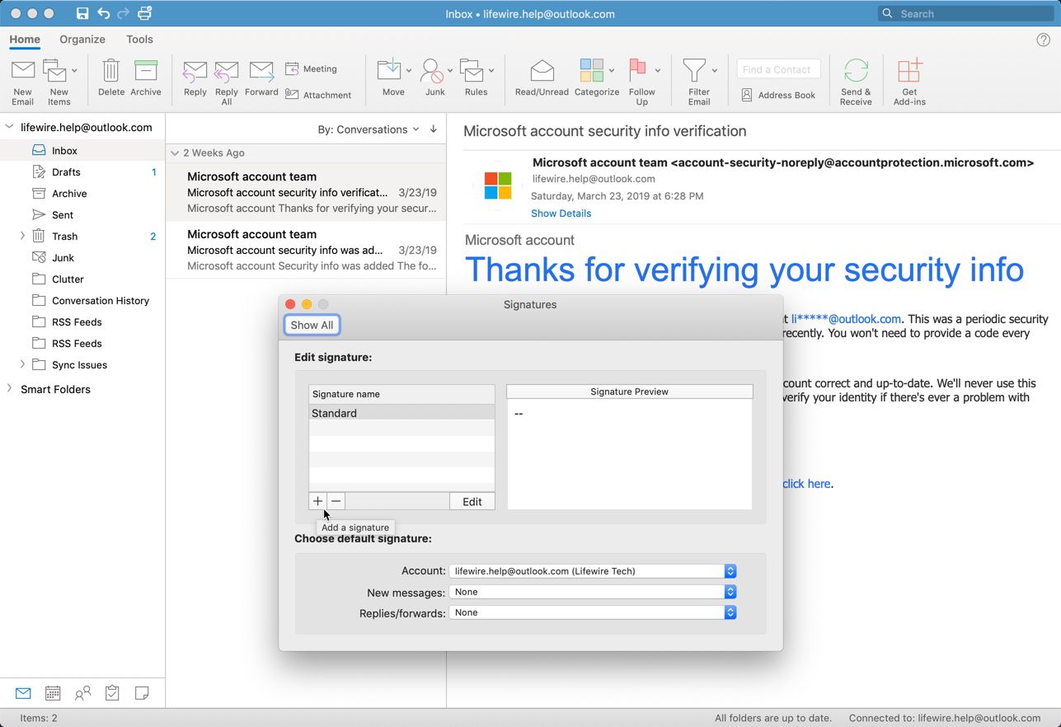The image size is (1061, 727).
Task: Click the Save icon in title bar
Action: point(82,13)
